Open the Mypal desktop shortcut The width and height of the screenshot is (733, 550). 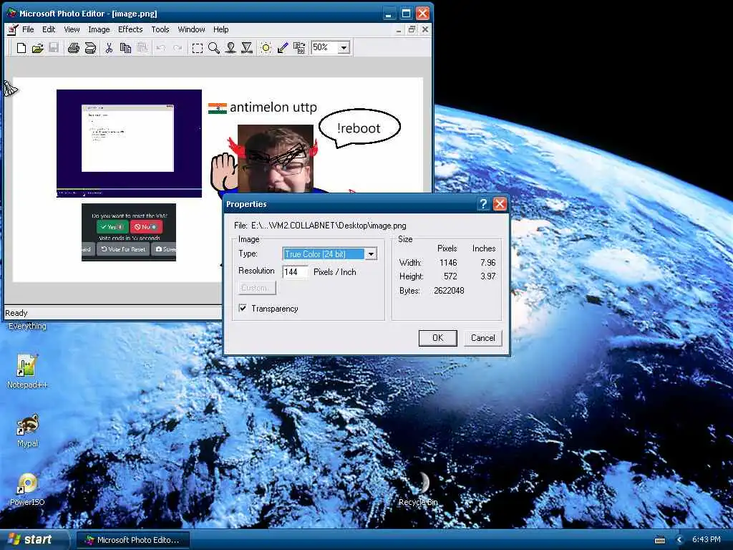(x=27, y=430)
